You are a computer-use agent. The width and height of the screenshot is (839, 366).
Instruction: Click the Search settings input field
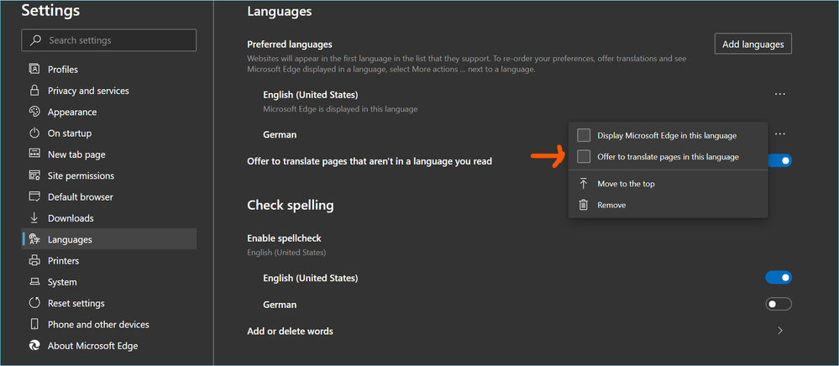click(108, 40)
